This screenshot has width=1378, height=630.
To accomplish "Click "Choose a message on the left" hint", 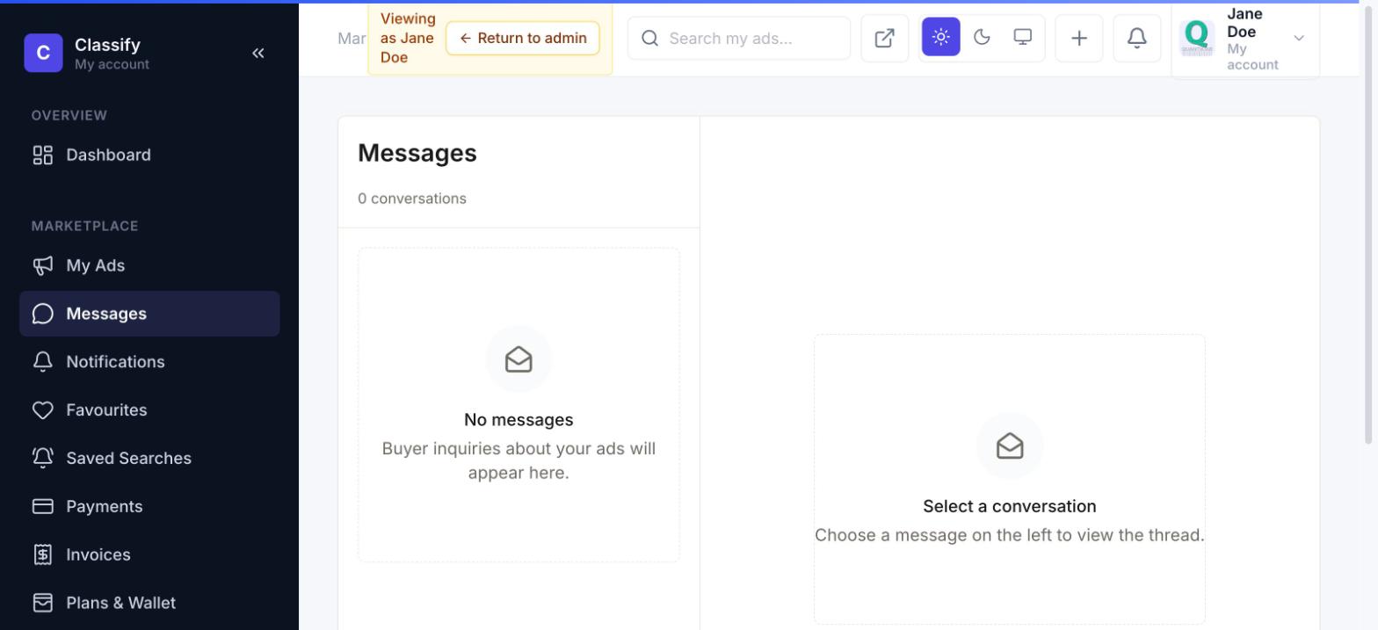I will (x=1010, y=535).
